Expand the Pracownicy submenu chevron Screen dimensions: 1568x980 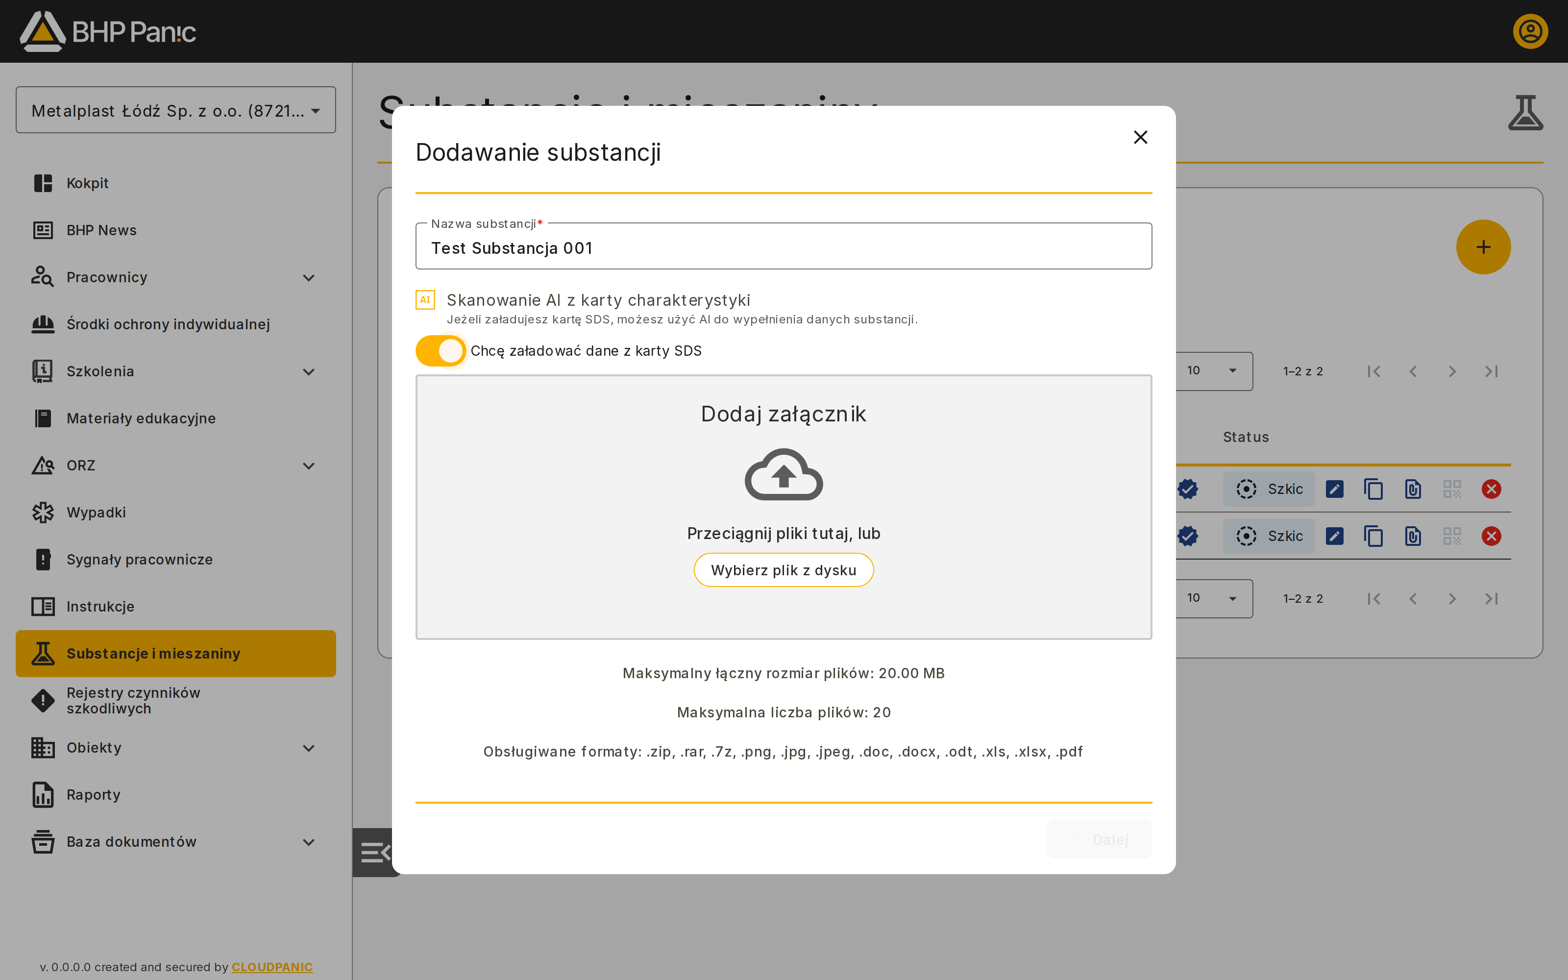click(x=308, y=277)
